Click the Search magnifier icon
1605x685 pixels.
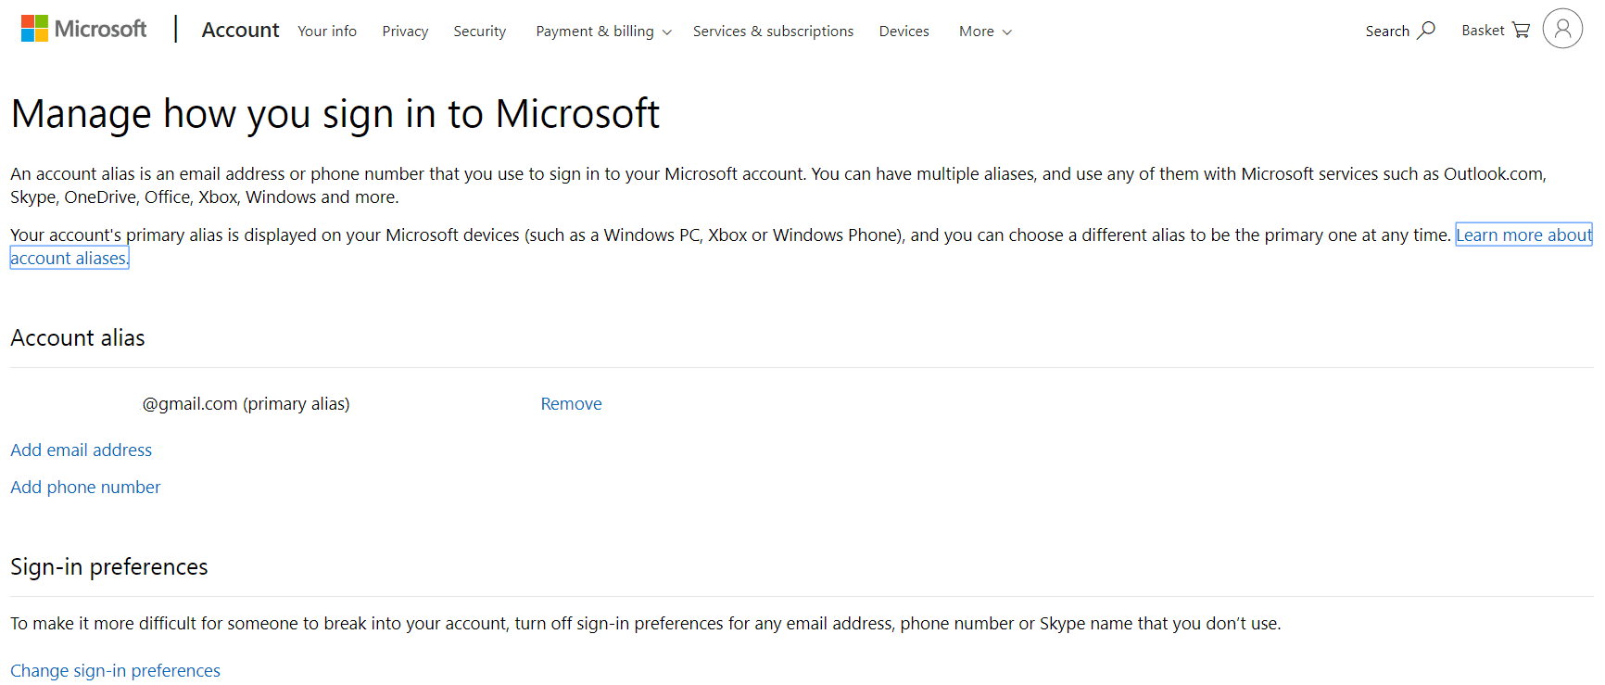[x=1427, y=31]
